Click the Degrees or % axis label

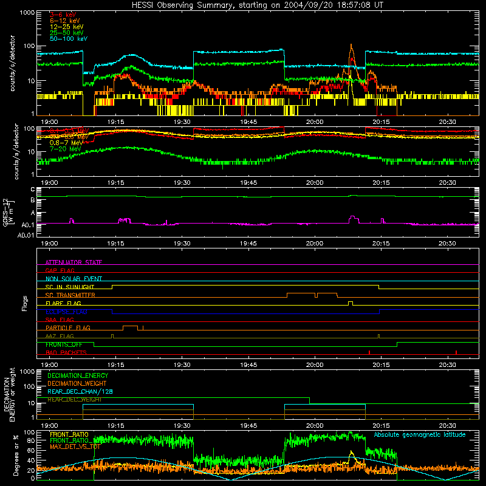[16, 455]
